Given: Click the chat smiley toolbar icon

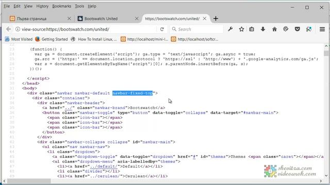Looking at the screenshot, I should point(286,29).
